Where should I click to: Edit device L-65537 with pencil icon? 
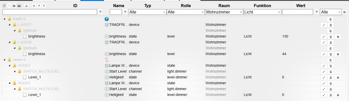pyautogui.click(x=324, y=25)
